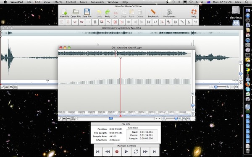Click the File Length value 0:03:49.381
Viewport: 252px width, 157px height.
pos(116,133)
